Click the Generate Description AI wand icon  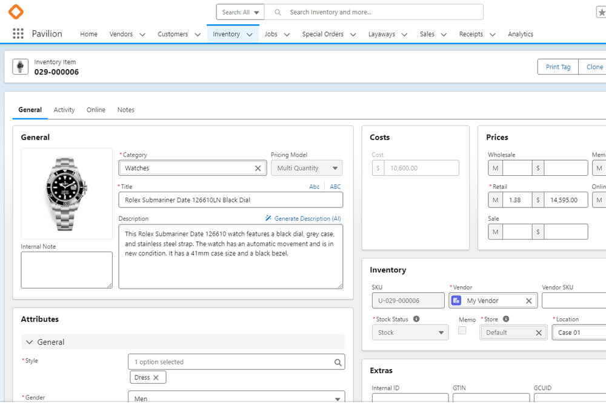268,218
